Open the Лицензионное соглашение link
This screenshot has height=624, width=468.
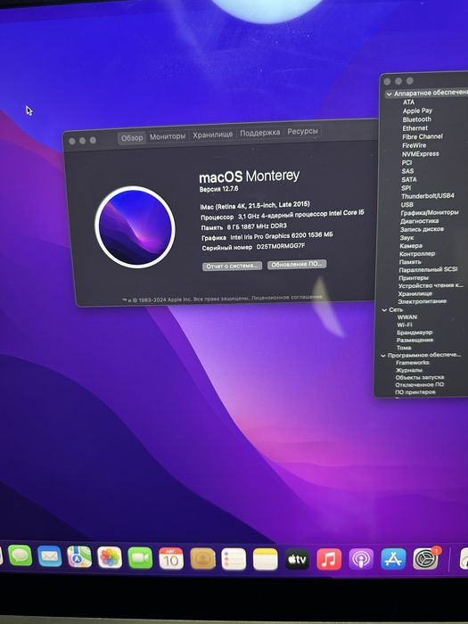point(287,297)
